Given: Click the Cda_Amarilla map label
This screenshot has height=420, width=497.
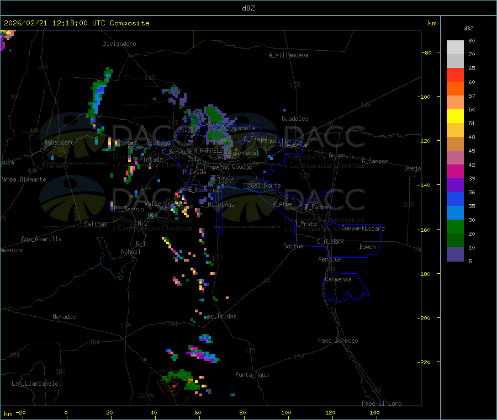Looking at the screenshot, I should 41,239.
